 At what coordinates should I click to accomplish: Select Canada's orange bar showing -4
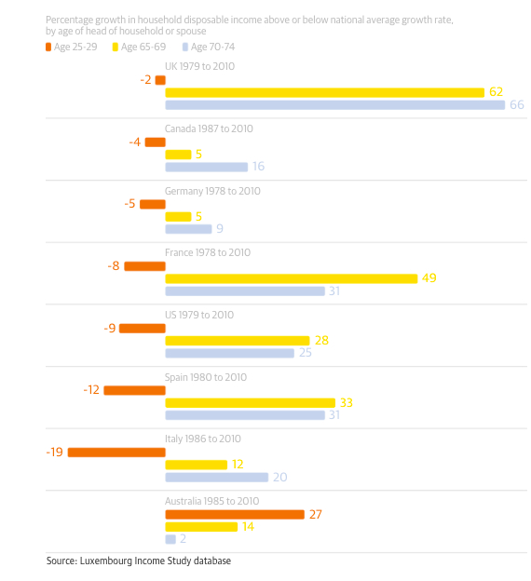pyautogui.click(x=156, y=142)
